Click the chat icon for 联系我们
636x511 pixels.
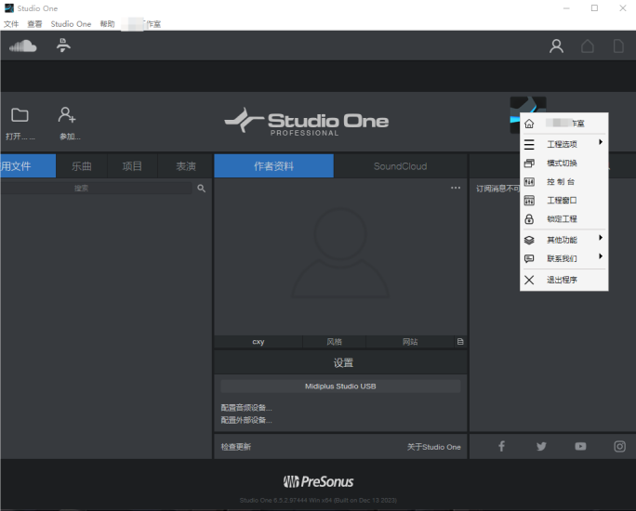tap(529, 258)
